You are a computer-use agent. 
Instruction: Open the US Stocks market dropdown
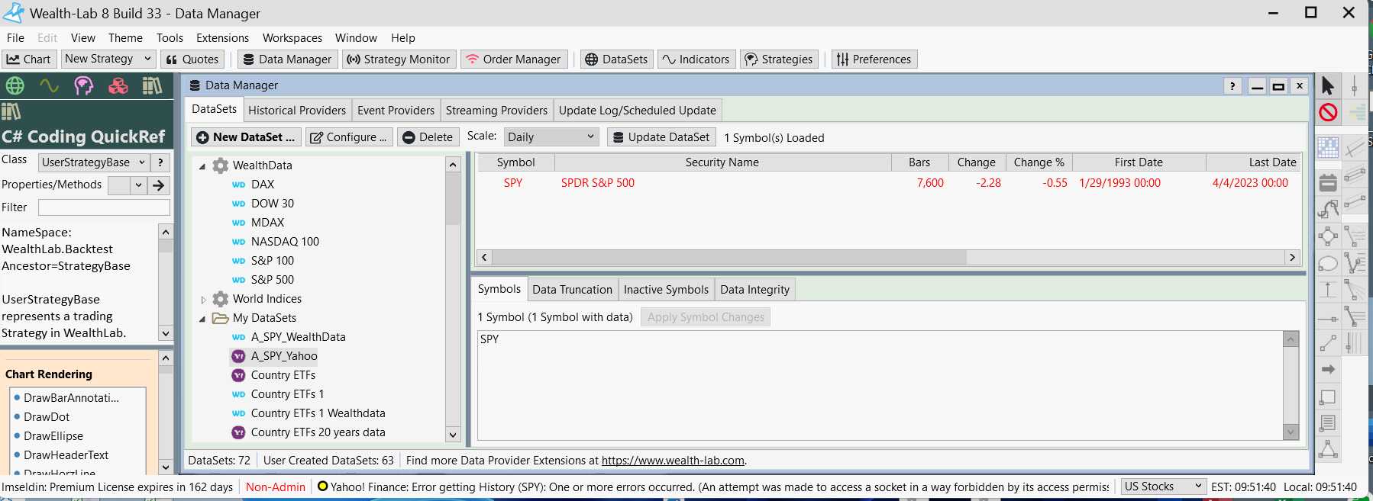point(1162,487)
